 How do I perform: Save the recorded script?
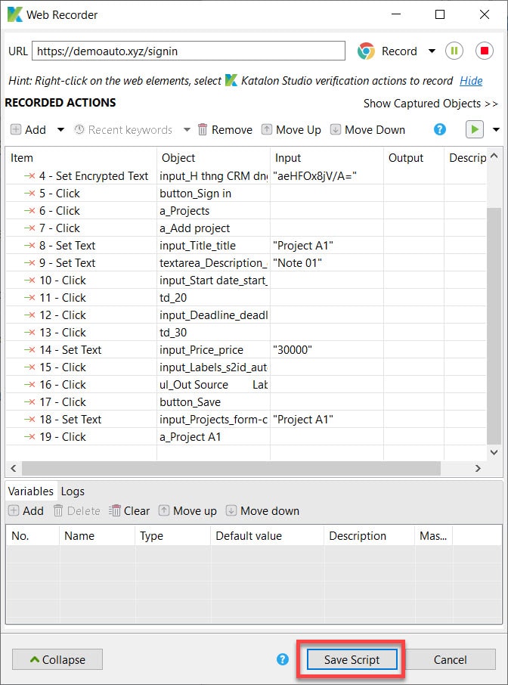pyautogui.click(x=352, y=659)
